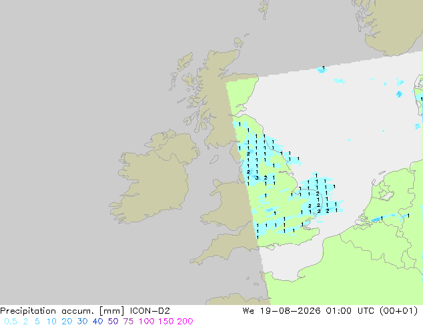Click the 100 legend value
423x327 pixels.
147,322
